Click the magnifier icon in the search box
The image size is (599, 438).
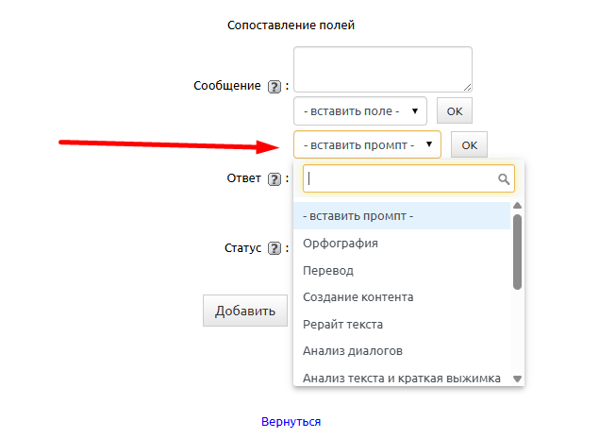[504, 178]
